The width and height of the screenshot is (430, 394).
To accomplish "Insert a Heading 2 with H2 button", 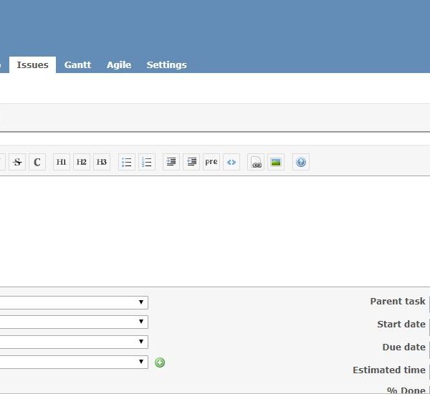I will coord(82,163).
